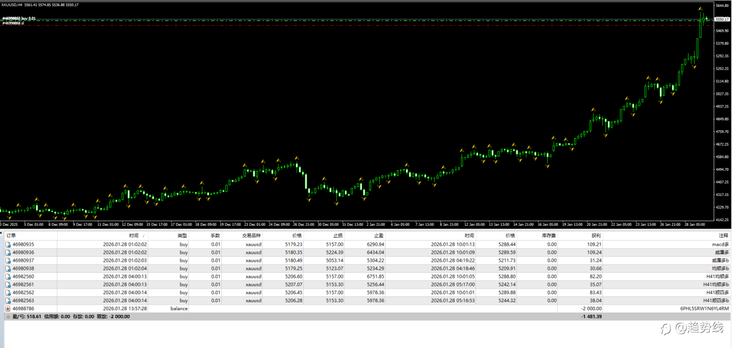
Task: Click the red balance icon for 46988786
Action: (8, 308)
